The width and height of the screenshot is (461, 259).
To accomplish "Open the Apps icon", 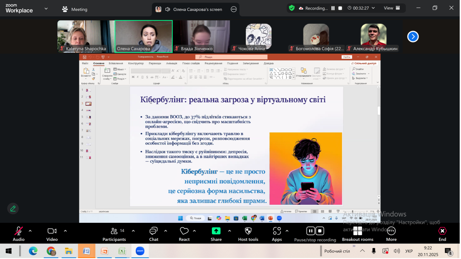I will click(277, 231).
